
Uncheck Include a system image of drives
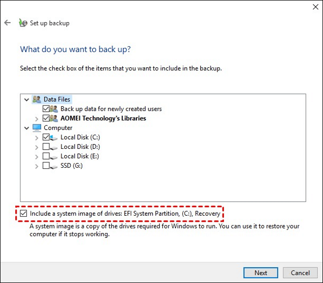click(x=23, y=213)
